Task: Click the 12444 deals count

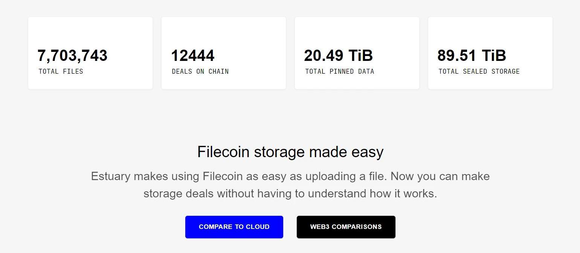Action: 192,56
